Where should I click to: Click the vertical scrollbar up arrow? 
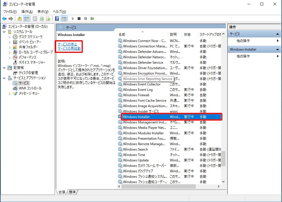223,34
